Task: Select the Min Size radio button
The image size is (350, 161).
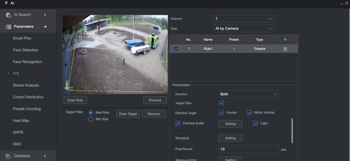Action: [x=91, y=119]
